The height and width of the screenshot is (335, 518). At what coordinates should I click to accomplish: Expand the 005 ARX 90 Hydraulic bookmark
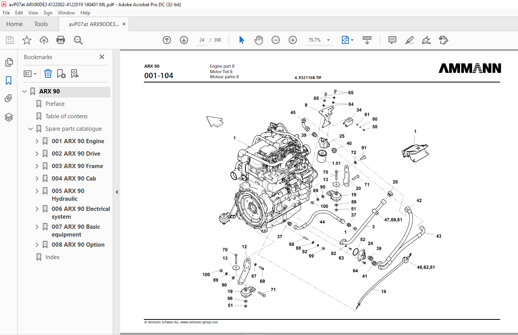[37, 191]
